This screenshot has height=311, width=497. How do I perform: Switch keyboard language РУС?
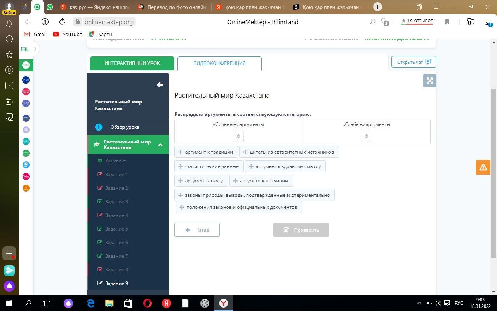pyautogui.click(x=459, y=303)
